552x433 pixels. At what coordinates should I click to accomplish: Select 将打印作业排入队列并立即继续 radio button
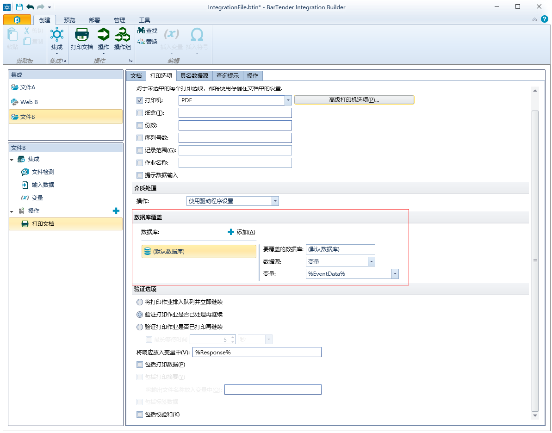(140, 302)
